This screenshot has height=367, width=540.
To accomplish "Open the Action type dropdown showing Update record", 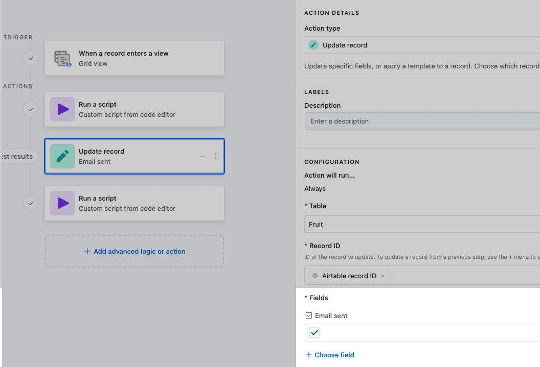I will 422,45.
